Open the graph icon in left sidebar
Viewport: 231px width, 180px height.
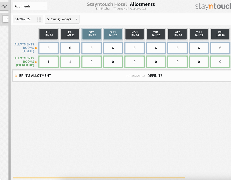4,6
